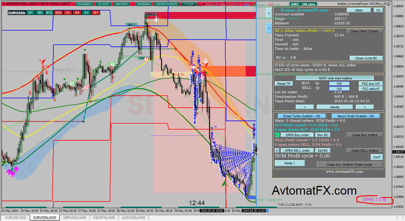Switch to M15 timeframe
The image size is (405, 221).
pyautogui.click(x=49, y=13)
